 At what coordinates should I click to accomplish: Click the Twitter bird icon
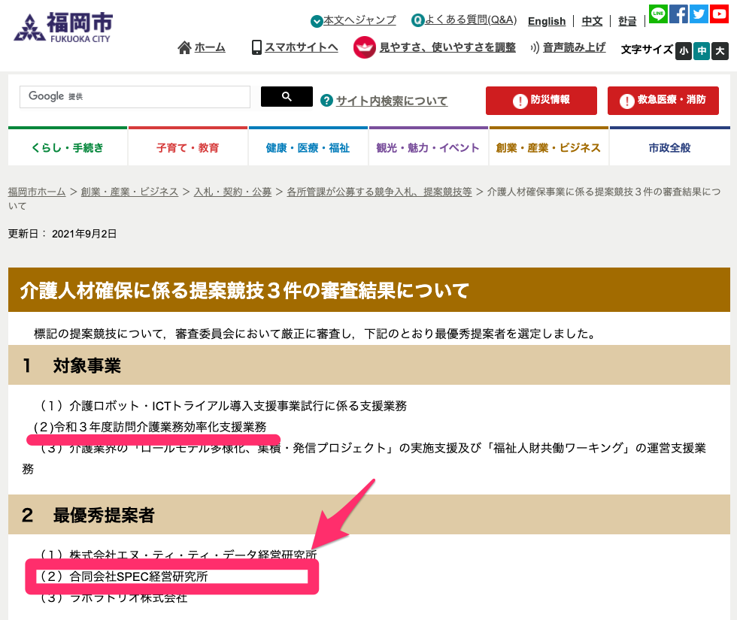tap(699, 14)
